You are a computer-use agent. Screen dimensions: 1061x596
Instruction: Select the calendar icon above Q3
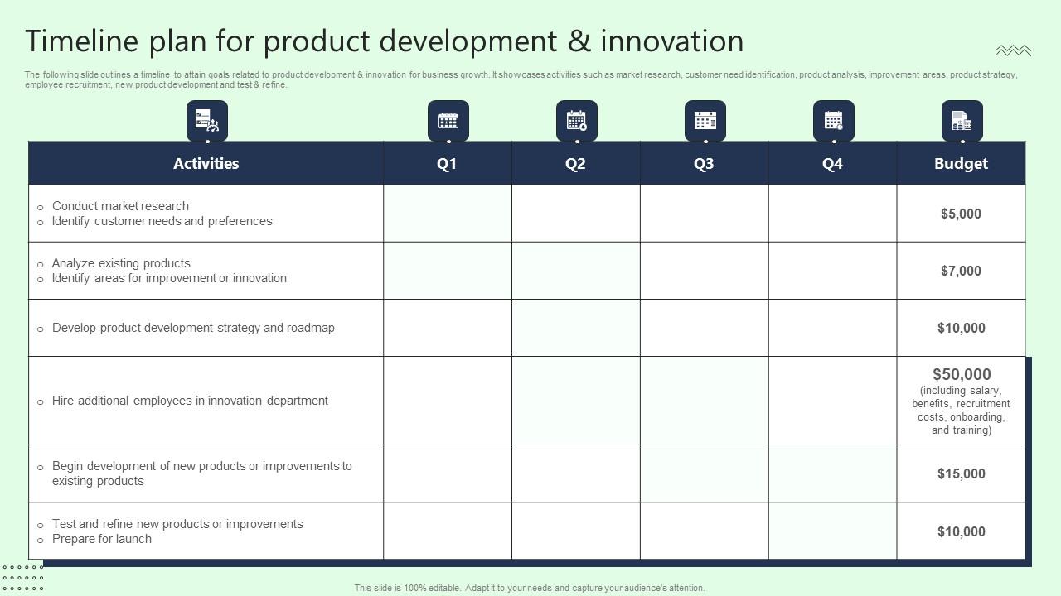[705, 121]
